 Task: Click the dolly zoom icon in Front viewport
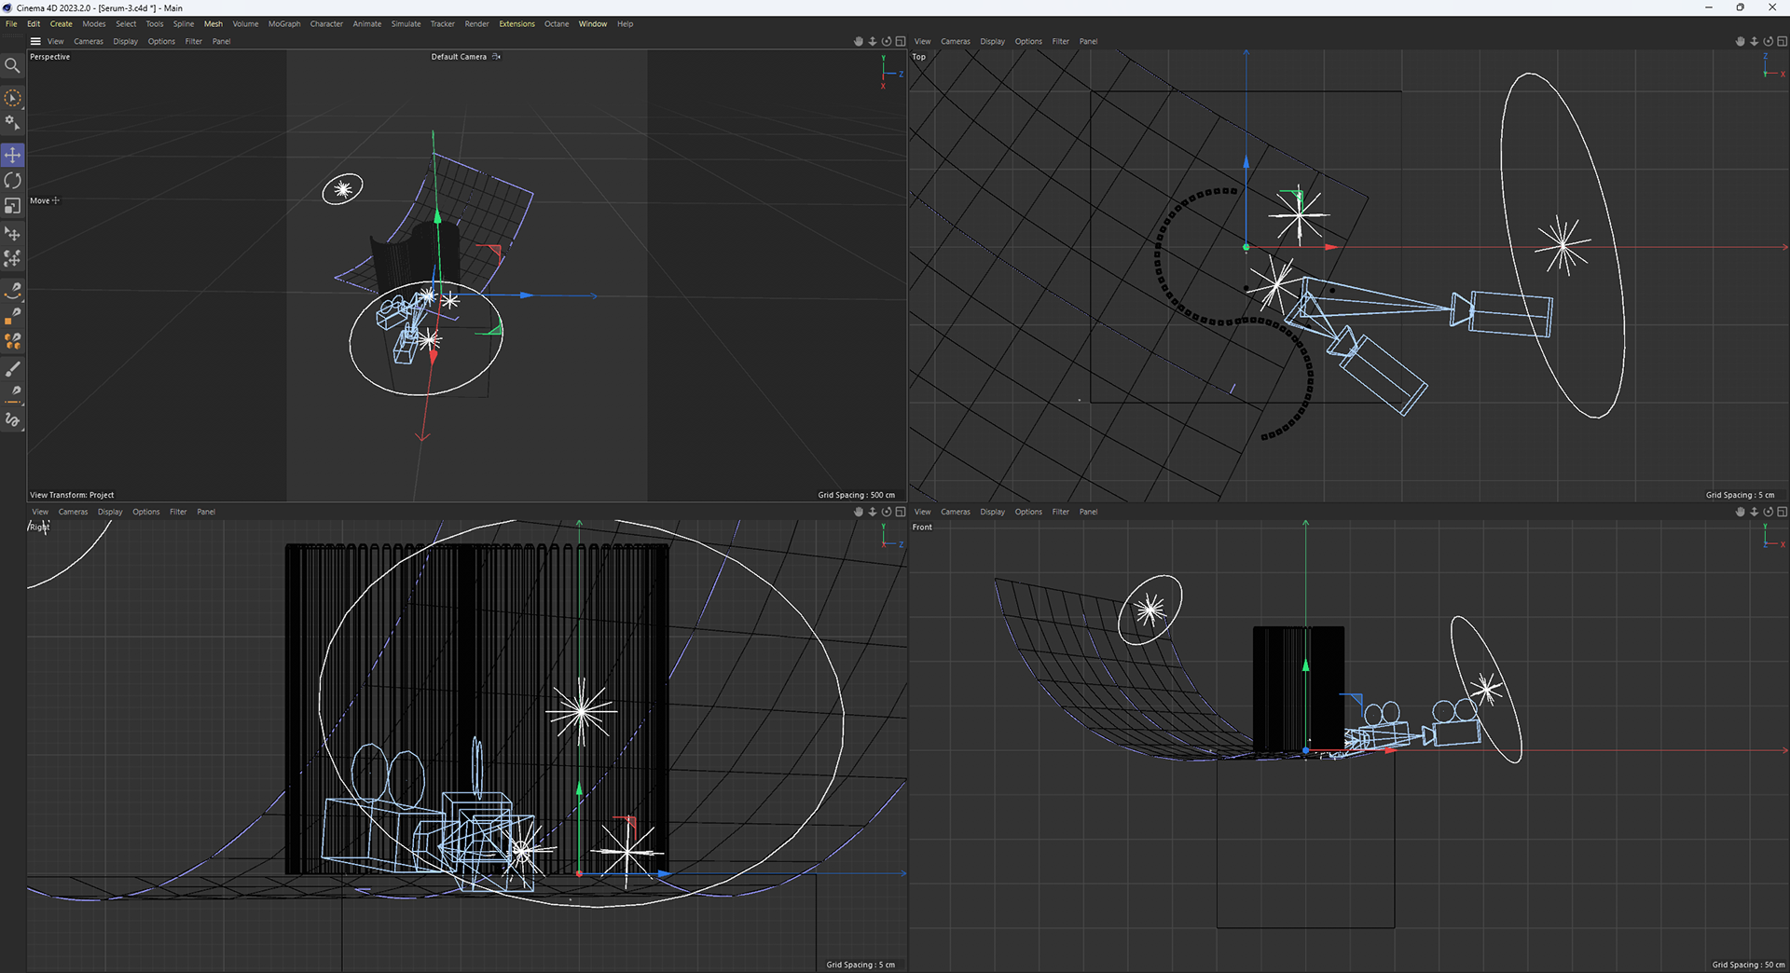click(x=1754, y=512)
